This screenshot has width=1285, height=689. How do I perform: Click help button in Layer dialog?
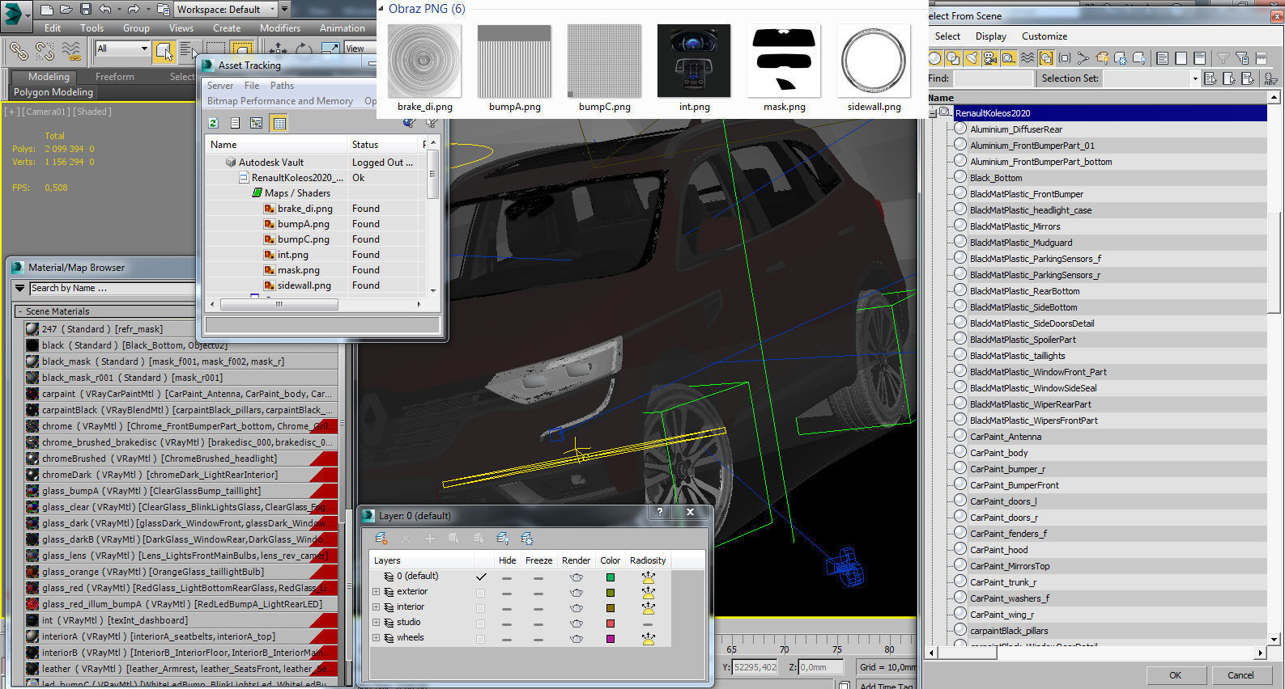(x=660, y=513)
